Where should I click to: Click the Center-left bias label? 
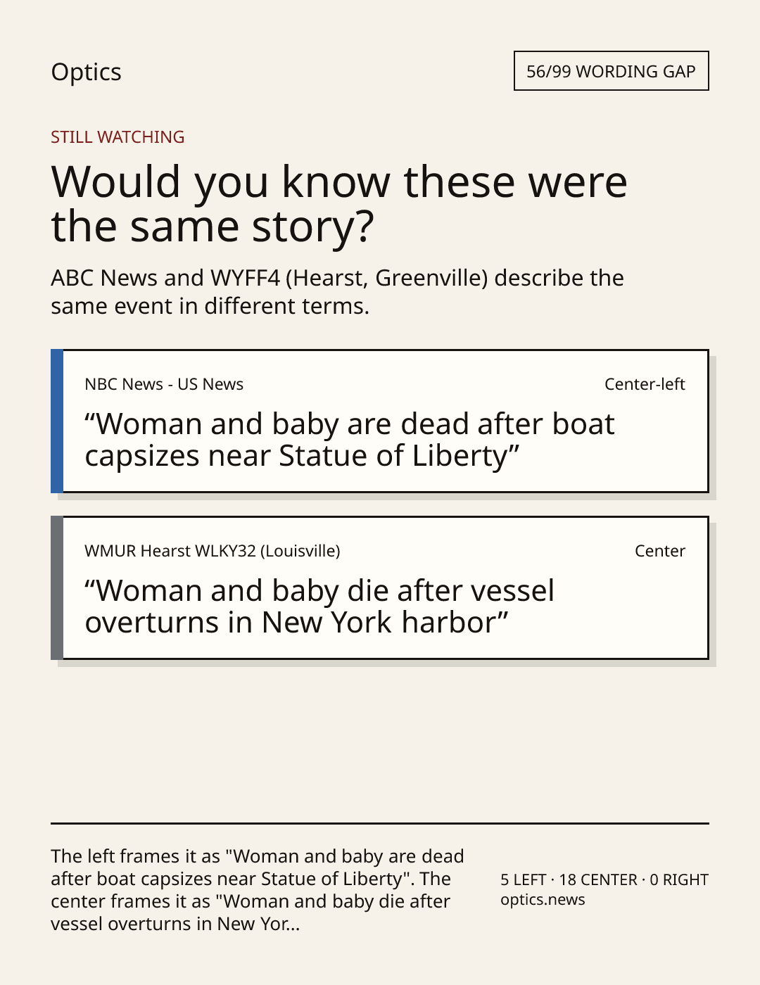(645, 384)
